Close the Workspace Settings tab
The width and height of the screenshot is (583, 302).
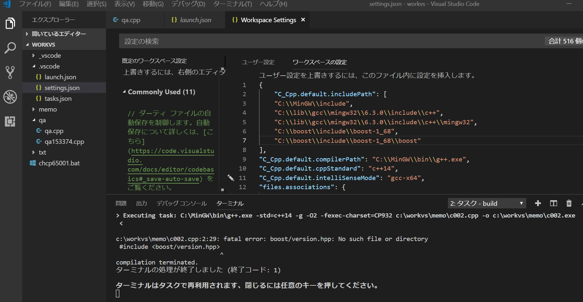point(303,20)
